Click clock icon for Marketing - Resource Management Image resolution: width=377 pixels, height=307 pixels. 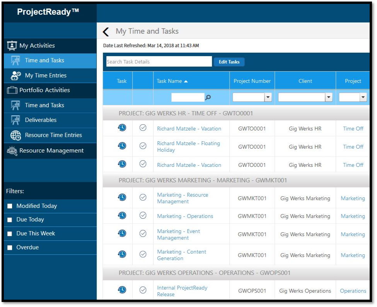[122, 197]
